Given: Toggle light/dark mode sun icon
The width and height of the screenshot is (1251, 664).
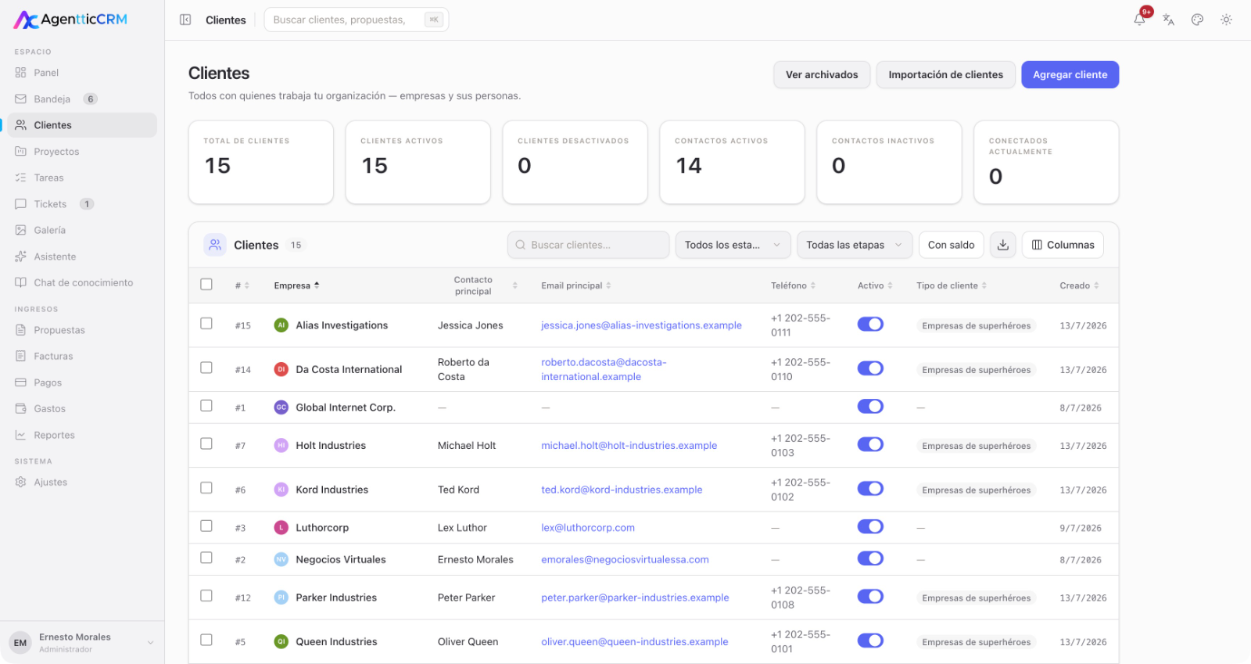Looking at the screenshot, I should 1226,20.
